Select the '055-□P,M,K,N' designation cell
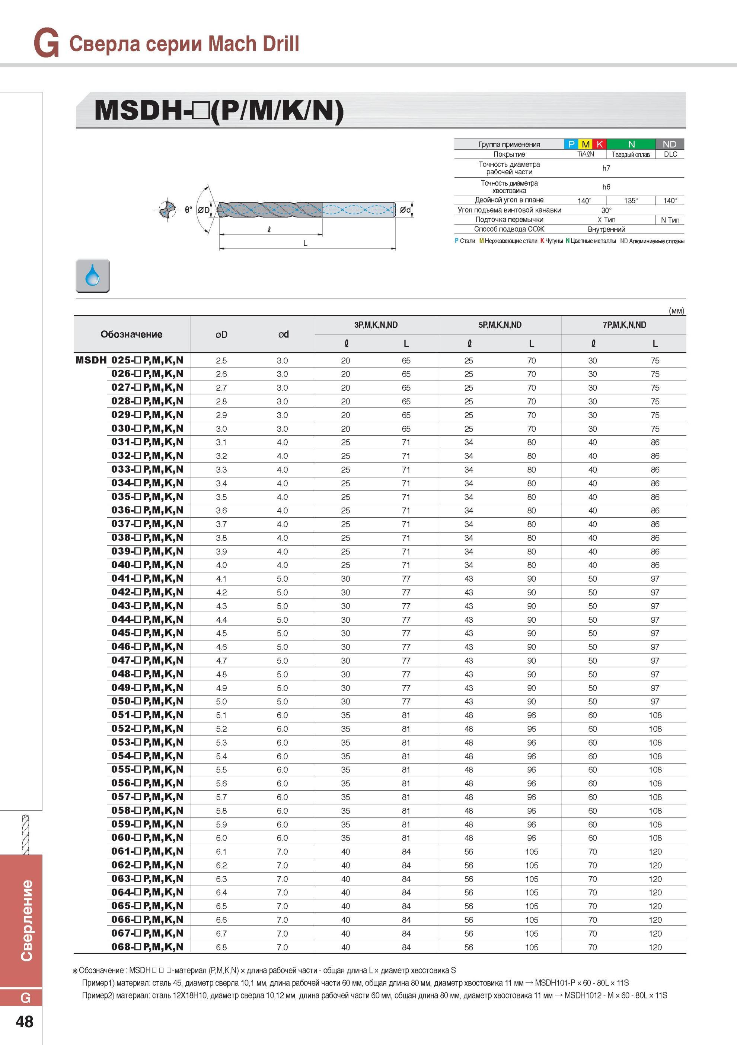737x1045 pixels. tap(147, 769)
